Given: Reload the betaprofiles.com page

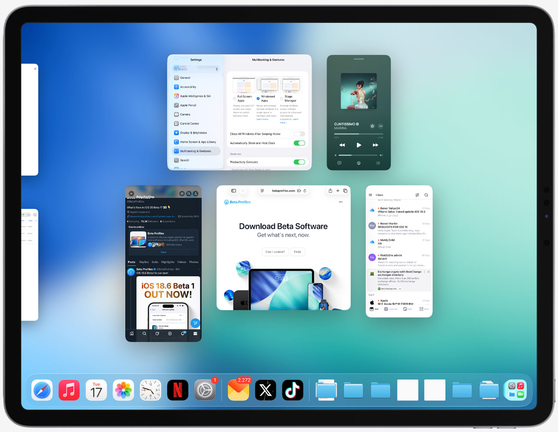Looking at the screenshot, I should pos(305,191).
